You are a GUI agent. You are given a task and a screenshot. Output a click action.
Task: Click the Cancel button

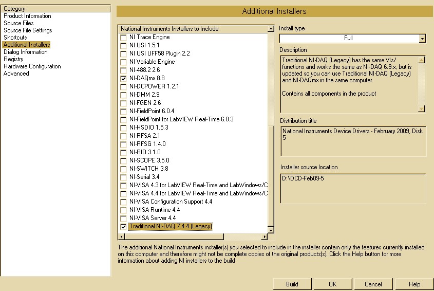tap(373, 284)
